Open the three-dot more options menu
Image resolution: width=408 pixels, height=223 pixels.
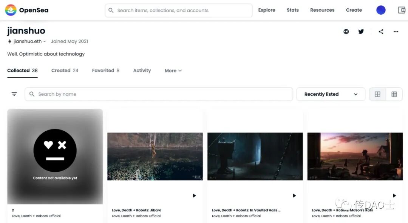click(x=396, y=32)
